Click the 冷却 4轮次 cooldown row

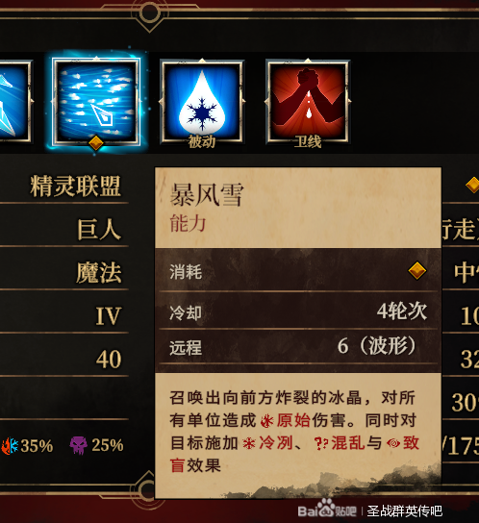pos(298,312)
